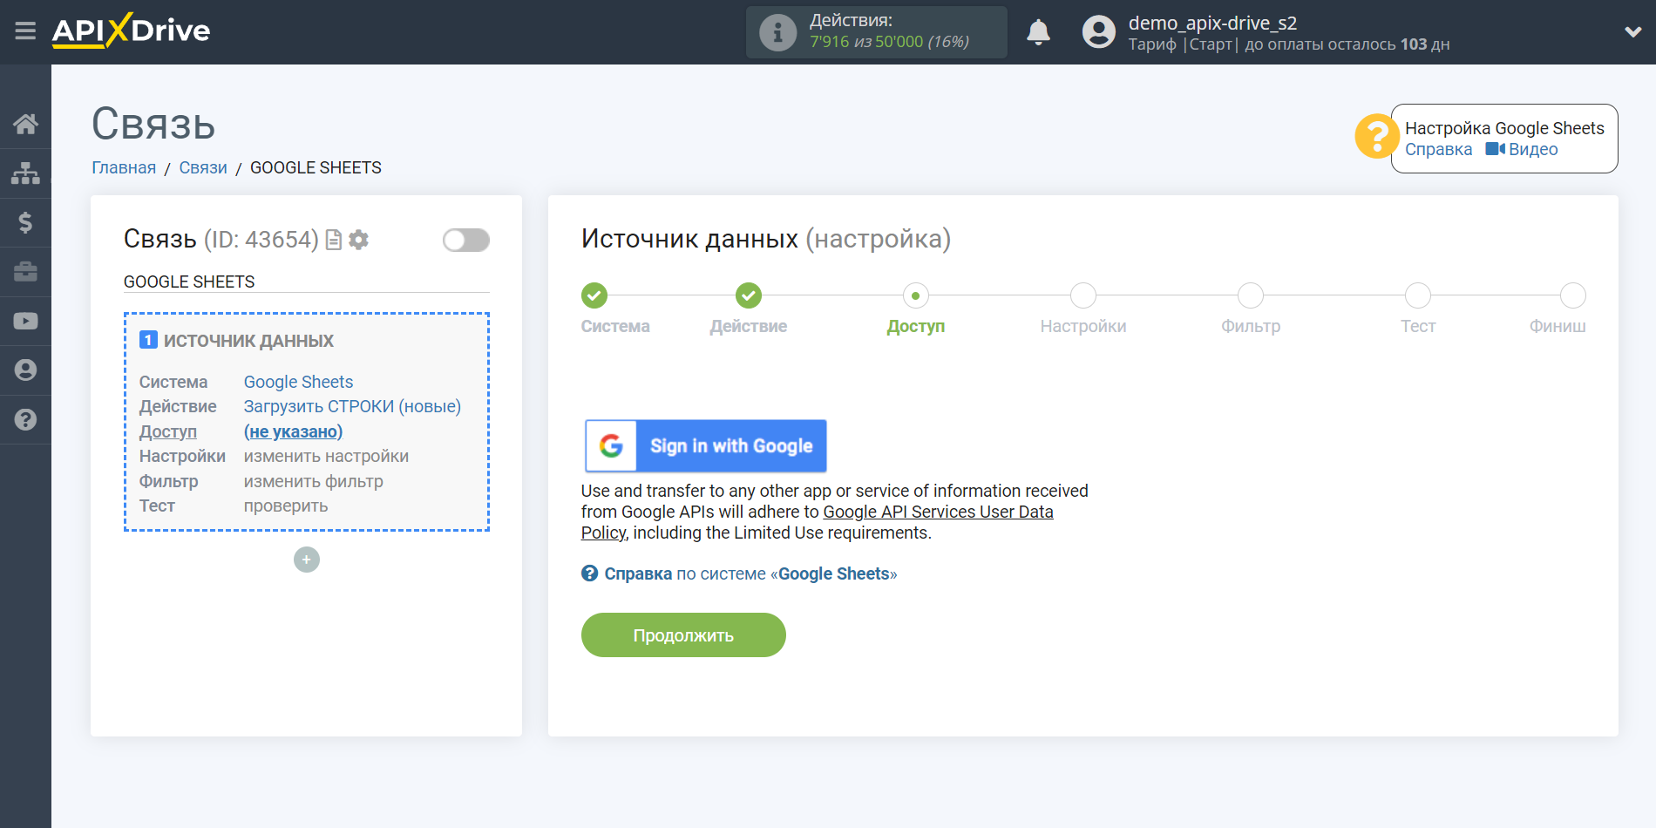The height and width of the screenshot is (828, 1656).
Task: Select the Тест step
Action: click(x=1417, y=295)
